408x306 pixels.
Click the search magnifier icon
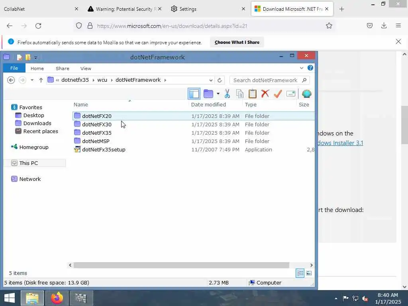pyautogui.click(x=304, y=80)
